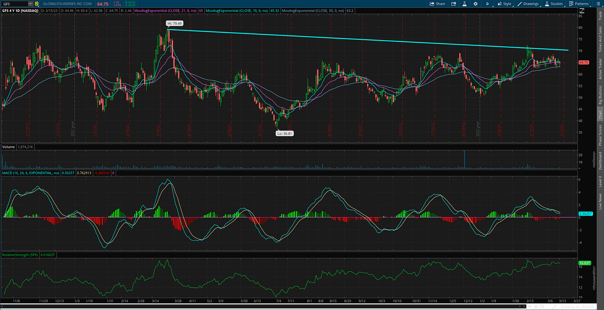The width and height of the screenshot is (604, 310).
Task: Expand the GFS symbol dropdown arrow
Action: (x=31, y=4)
